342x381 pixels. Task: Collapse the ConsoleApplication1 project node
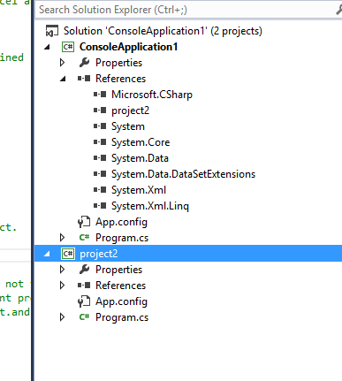[x=47, y=47]
